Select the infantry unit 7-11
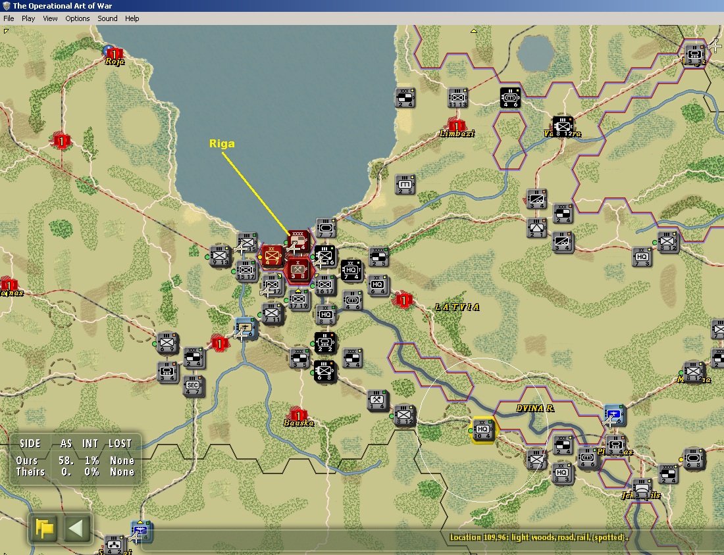Viewport: 724px width, 555px height. click(x=271, y=314)
